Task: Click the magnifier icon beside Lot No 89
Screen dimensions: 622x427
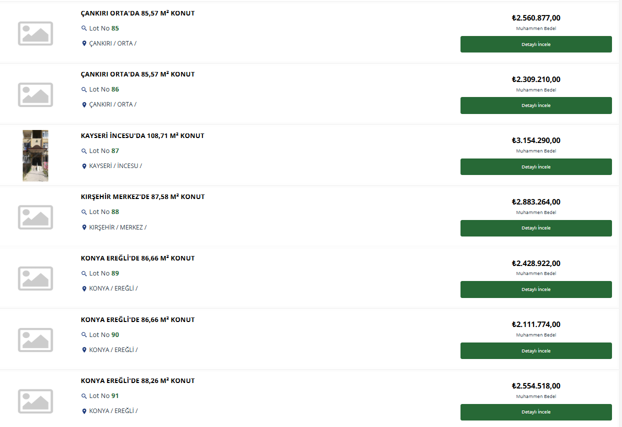Action: pyautogui.click(x=84, y=273)
